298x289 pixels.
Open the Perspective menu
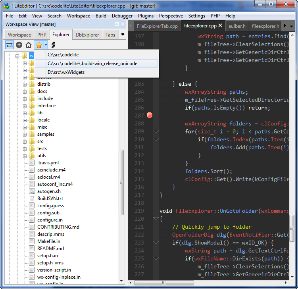(x=171, y=16)
